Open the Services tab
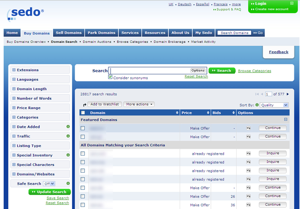 pyautogui.click(x=130, y=33)
